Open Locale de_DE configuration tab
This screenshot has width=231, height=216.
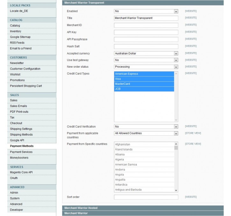pos(32,11)
